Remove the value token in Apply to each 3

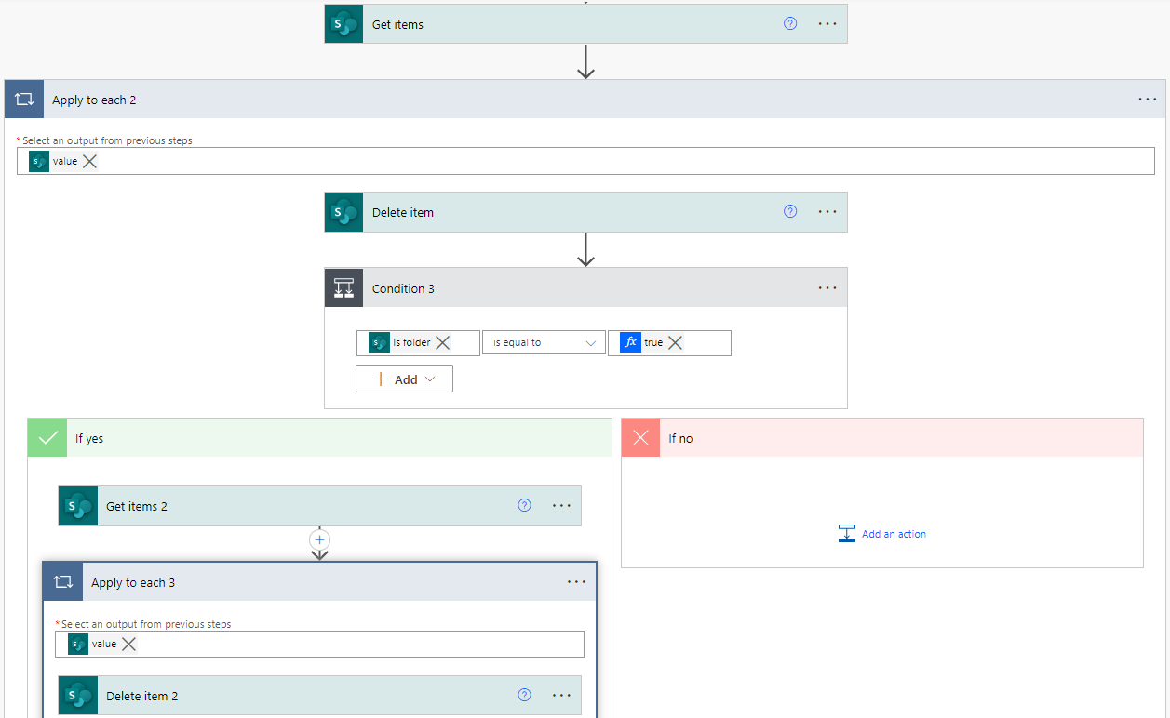pos(128,644)
